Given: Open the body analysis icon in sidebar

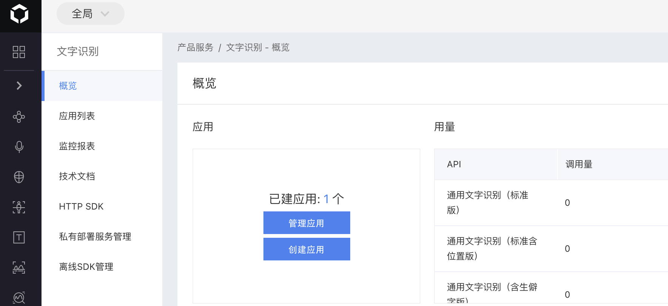Looking at the screenshot, I should coord(19,207).
